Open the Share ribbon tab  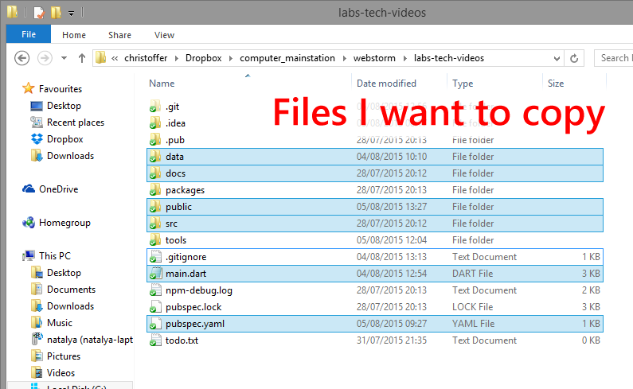pyautogui.click(x=119, y=35)
